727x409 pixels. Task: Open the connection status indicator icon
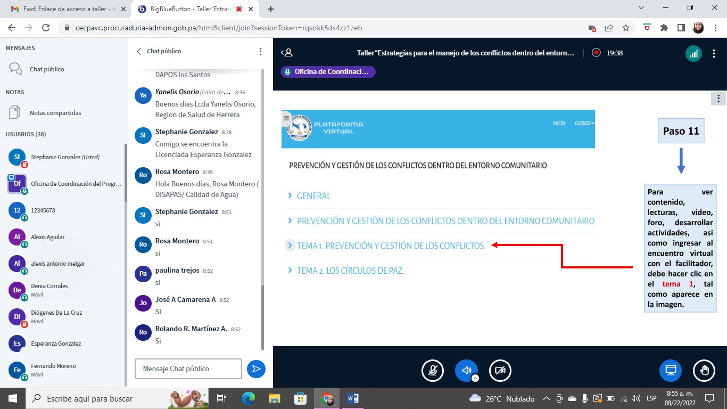(x=693, y=53)
